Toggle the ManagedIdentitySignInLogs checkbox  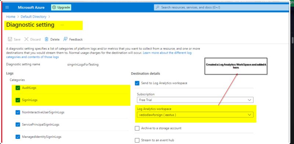pos(18,137)
